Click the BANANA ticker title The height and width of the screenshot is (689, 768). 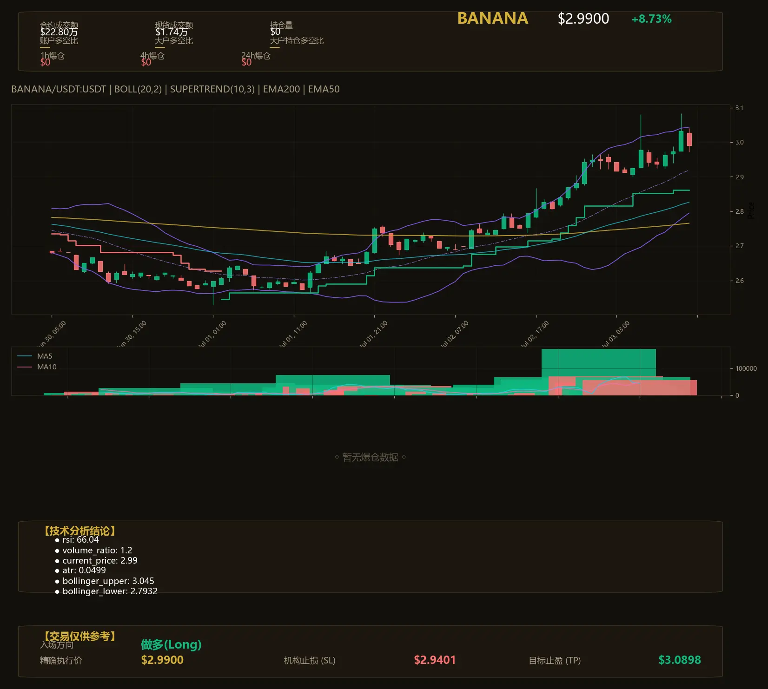(x=493, y=19)
